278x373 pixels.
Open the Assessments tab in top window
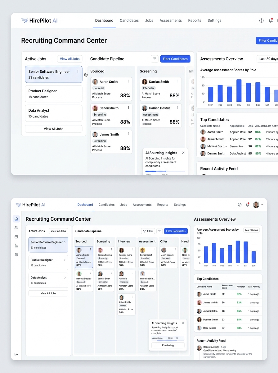coord(171,21)
